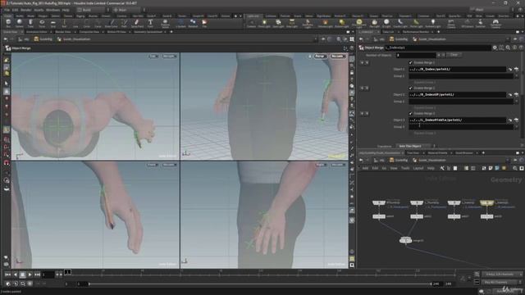Image resolution: width=525 pixels, height=295 pixels.
Task: Click the parameter pane search magnifier icon
Action: (x=508, y=48)
